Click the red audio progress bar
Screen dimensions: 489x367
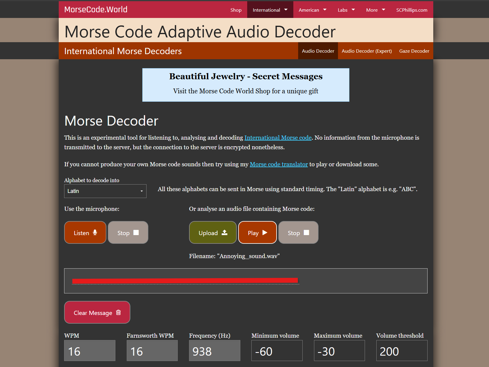(x=185, y=281)
